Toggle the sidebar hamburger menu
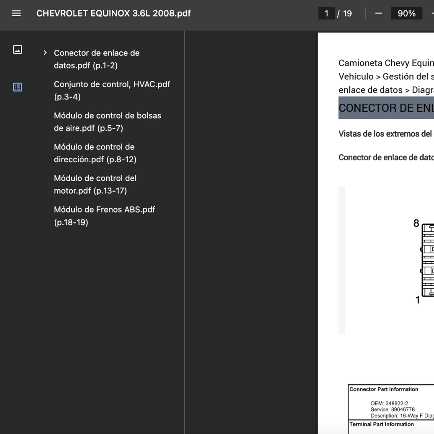 [16, 13]
